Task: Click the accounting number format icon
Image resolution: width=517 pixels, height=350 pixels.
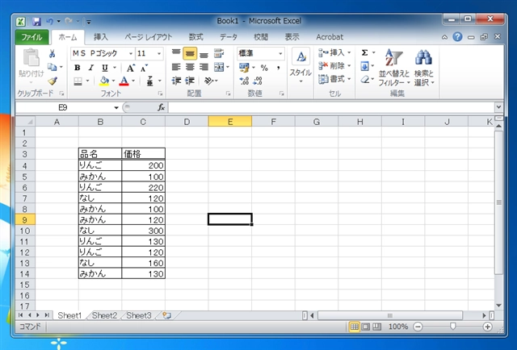Action: pos(244,68)
